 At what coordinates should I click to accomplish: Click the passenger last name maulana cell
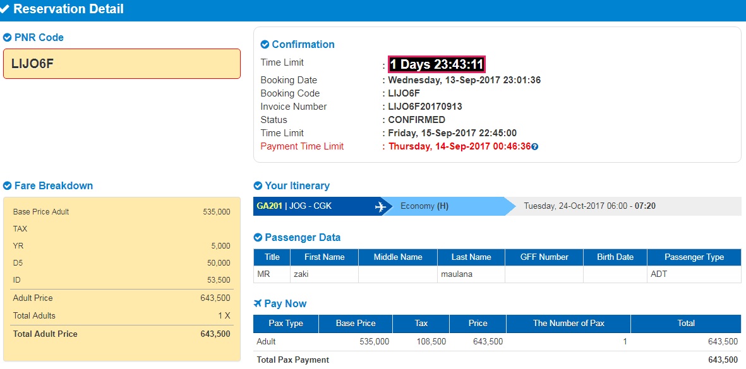[x=471, y=274]
